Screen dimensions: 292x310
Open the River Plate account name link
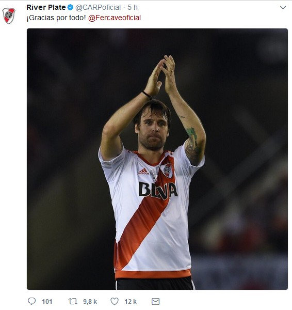46,7
